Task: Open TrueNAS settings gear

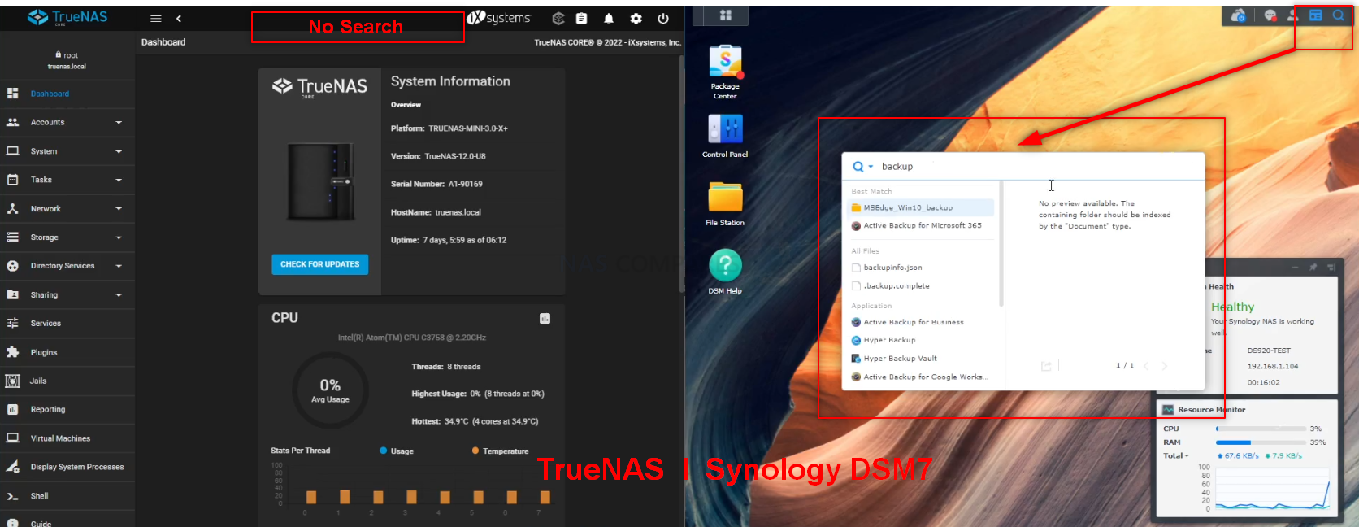Action: (636, 19)
